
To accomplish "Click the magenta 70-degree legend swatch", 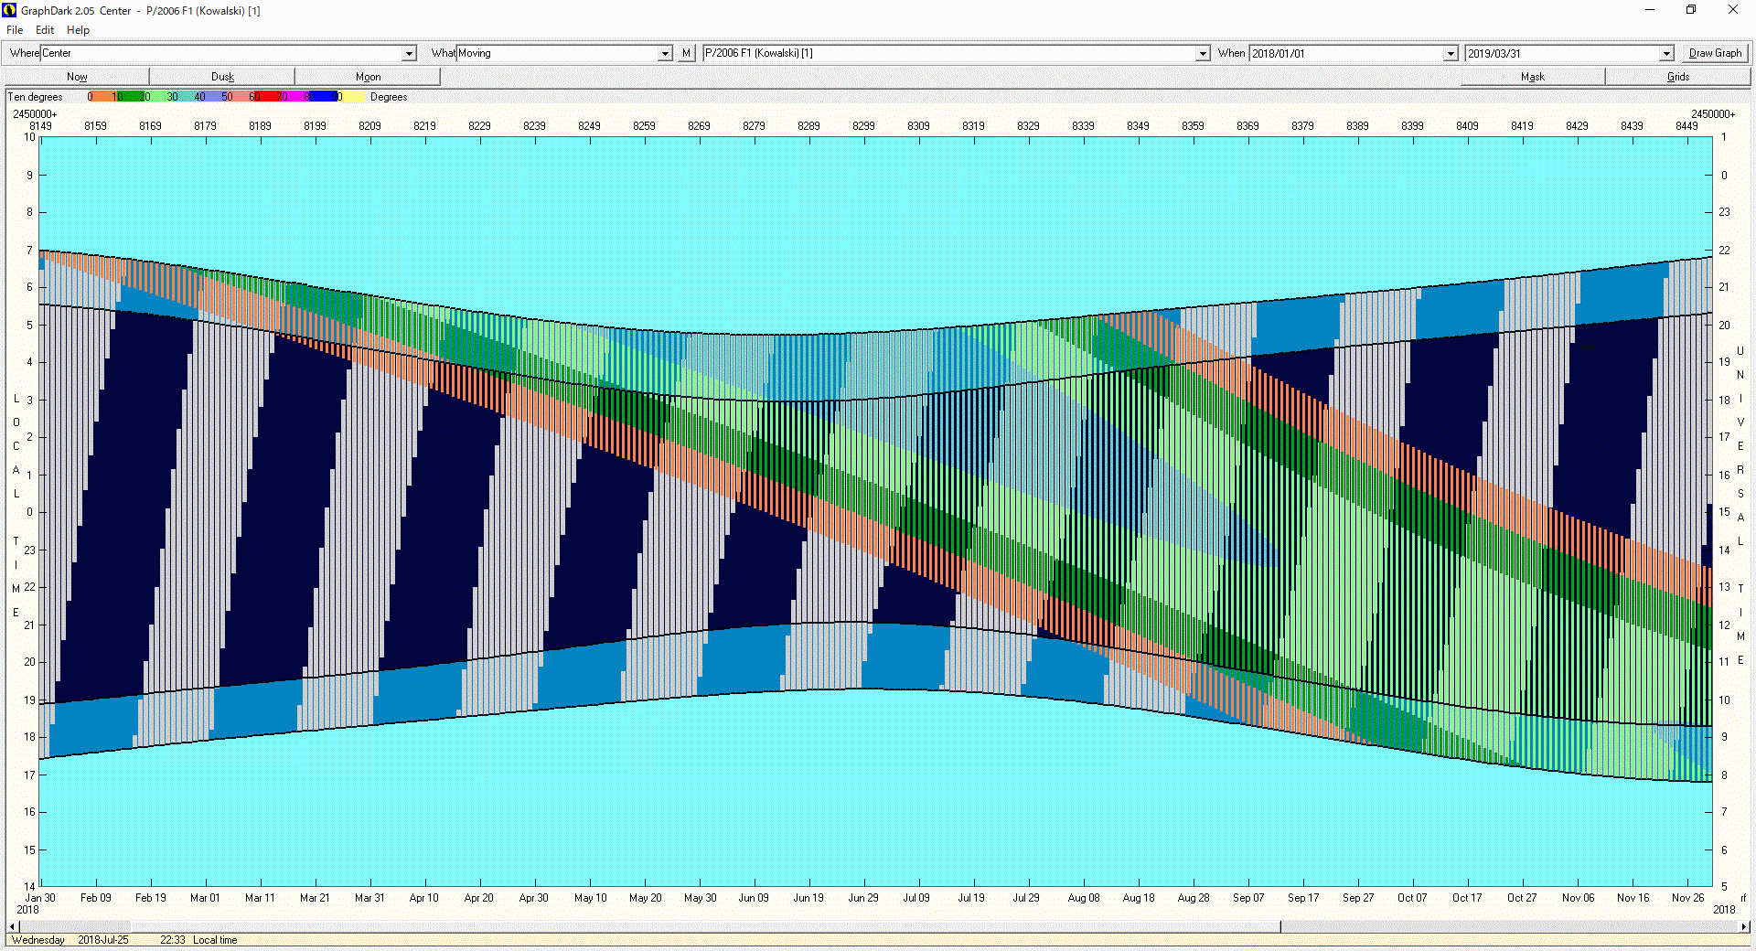I will tap(294, 97).
